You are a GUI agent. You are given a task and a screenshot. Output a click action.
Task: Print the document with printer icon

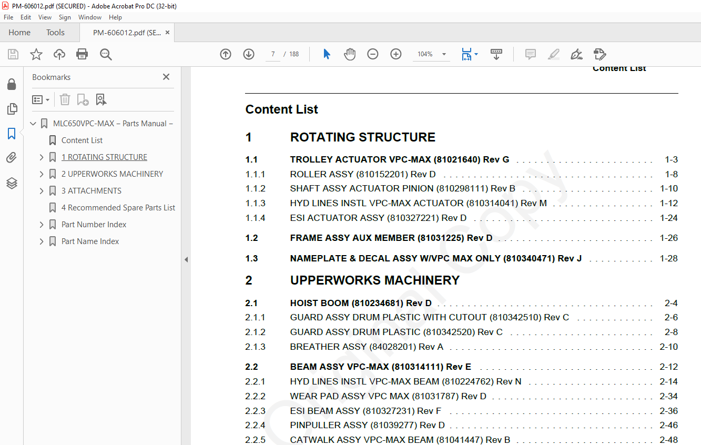point(82,54)
